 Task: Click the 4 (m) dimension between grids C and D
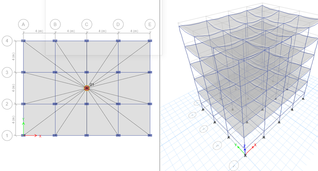coord(103,31)
